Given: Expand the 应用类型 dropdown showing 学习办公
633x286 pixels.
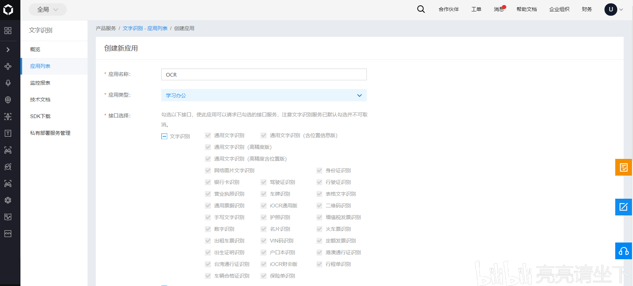Looking at the screenshot, I should click(x=264, y=95).
